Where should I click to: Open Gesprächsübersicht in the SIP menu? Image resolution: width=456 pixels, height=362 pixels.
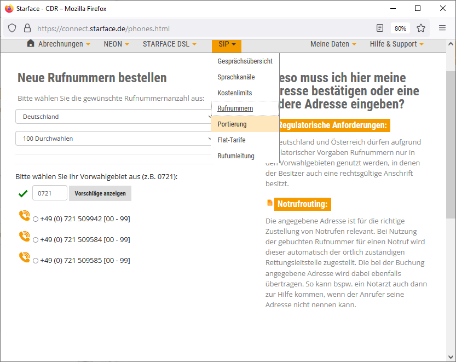[245, 61]
